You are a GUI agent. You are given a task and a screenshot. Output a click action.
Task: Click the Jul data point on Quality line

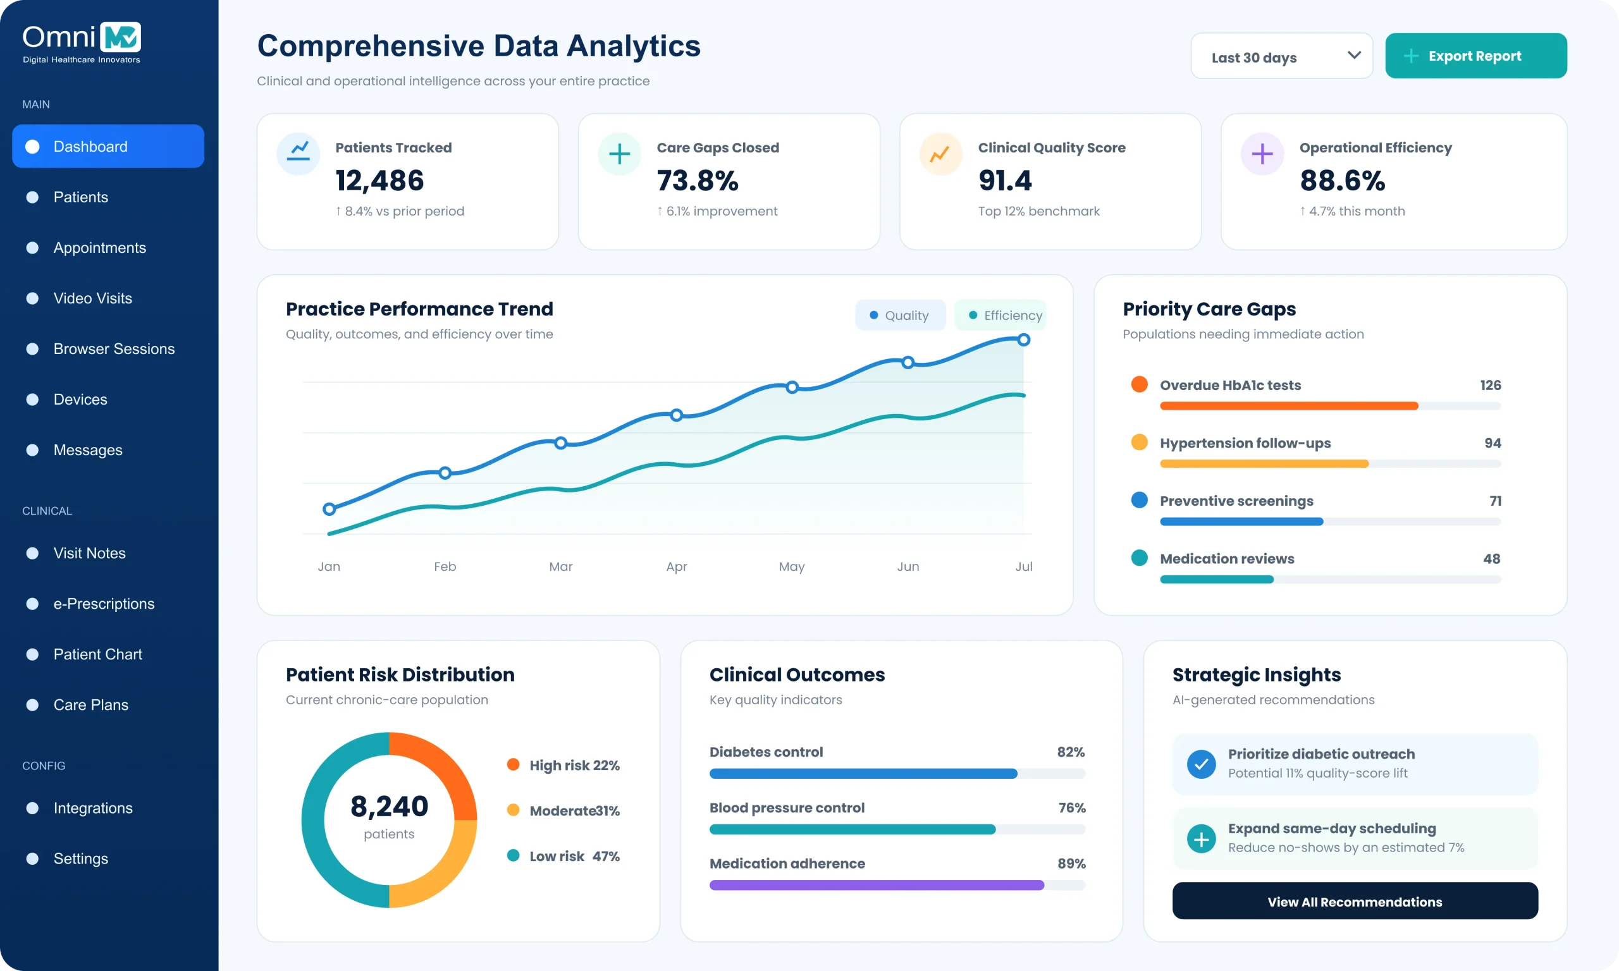[x=1024, y=339]
